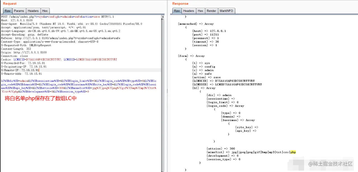Click the Referer header line

coord(61,38)
